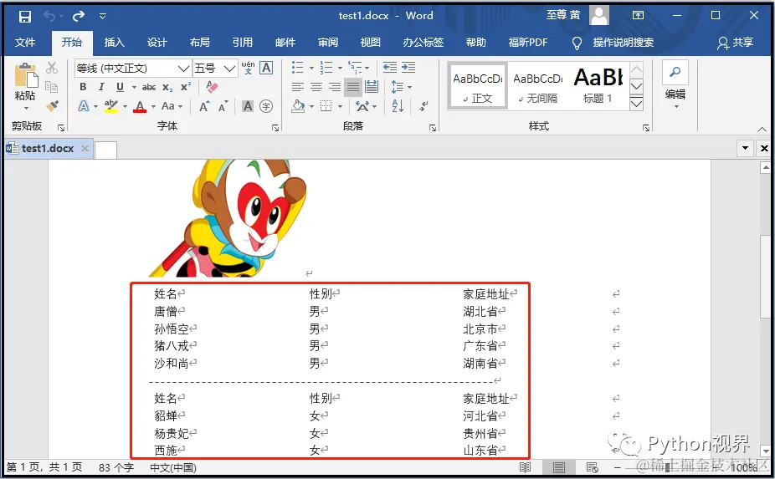This screenshot has height=479, width=775.
Task: Toggle Bold formatting
Action: [83, 87]
